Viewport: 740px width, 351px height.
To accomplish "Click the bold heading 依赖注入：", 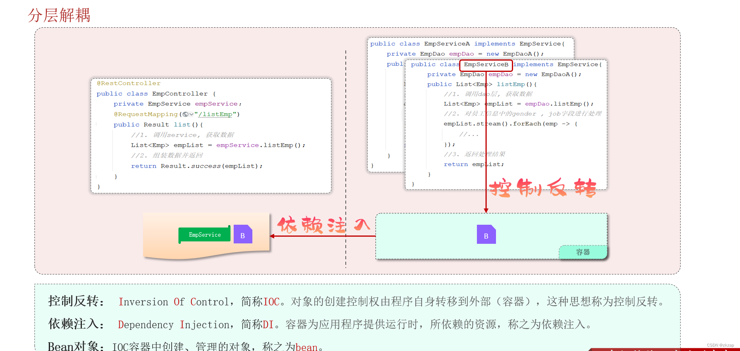I will 76,324.
